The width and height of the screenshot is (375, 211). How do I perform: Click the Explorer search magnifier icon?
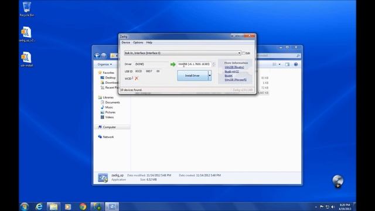click(x=298, y=56)
